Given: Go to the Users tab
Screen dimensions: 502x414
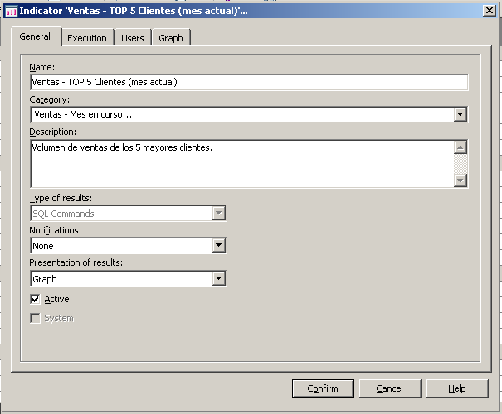Looking at the screenshot, I should (133, 38).
